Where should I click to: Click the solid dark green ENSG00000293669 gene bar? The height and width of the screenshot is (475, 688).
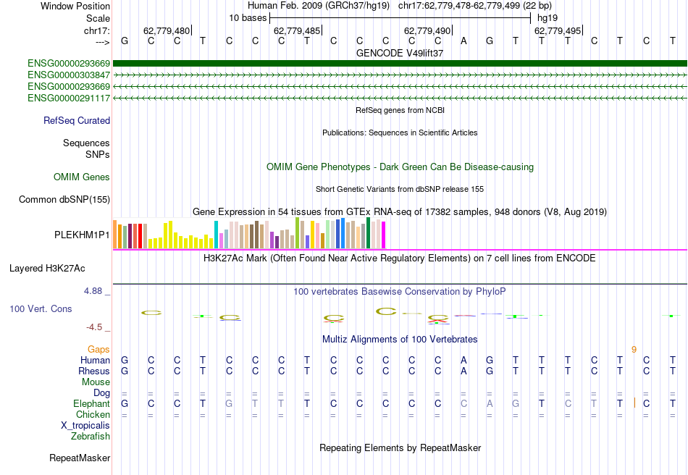click(x=400, y=64)
